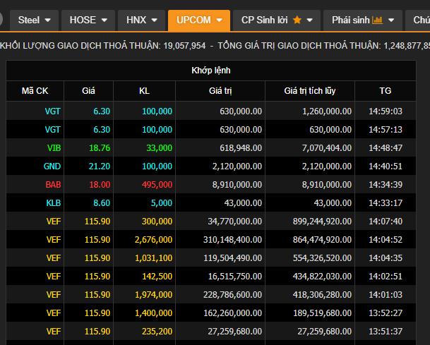
Task: Sort by the Mã CK column header
Action: pyautogui.click(x=35, y=91)
